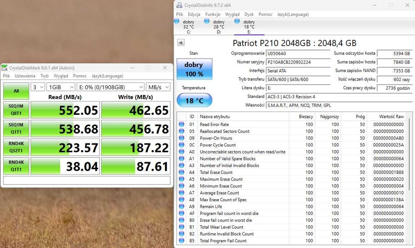Viewport: 415px width, 248px height.
Task: Select drive D: tab at 28 °C
Action: point(219,27)
